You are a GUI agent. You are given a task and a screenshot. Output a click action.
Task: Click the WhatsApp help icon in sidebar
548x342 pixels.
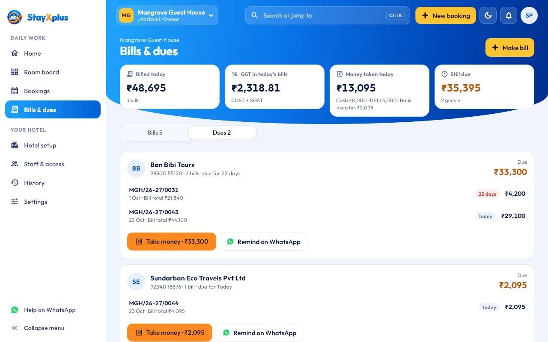pos(15,310)
